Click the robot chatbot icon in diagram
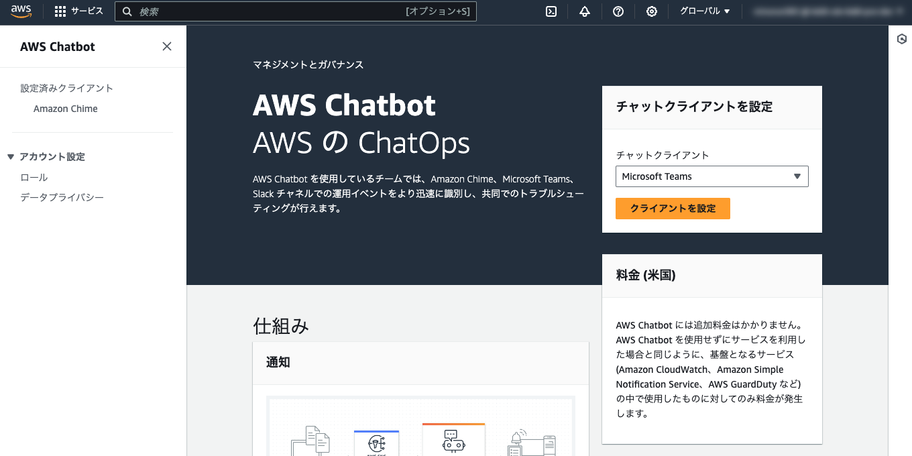912x456 pixels. [453, 440]
